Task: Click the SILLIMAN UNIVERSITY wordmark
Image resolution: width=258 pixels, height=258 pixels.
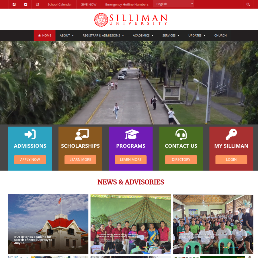Action: point(138,20)
